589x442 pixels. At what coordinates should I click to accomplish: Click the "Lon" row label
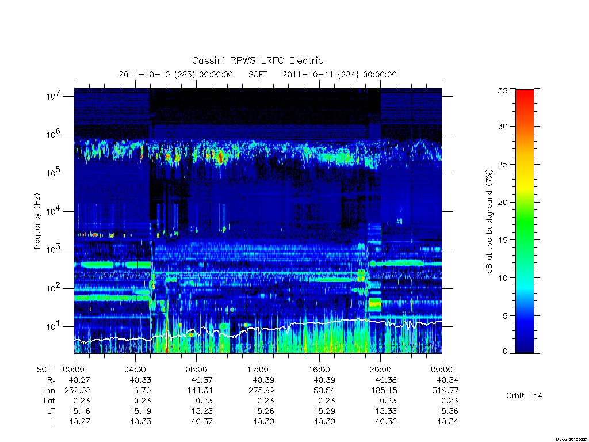pyautogui.click(x=48, y=391)
